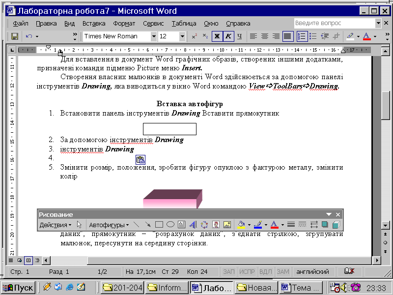Viewport: 393px width, 295px height.
Task: Apply red font color in drawing toolbar
Action: 275,225
